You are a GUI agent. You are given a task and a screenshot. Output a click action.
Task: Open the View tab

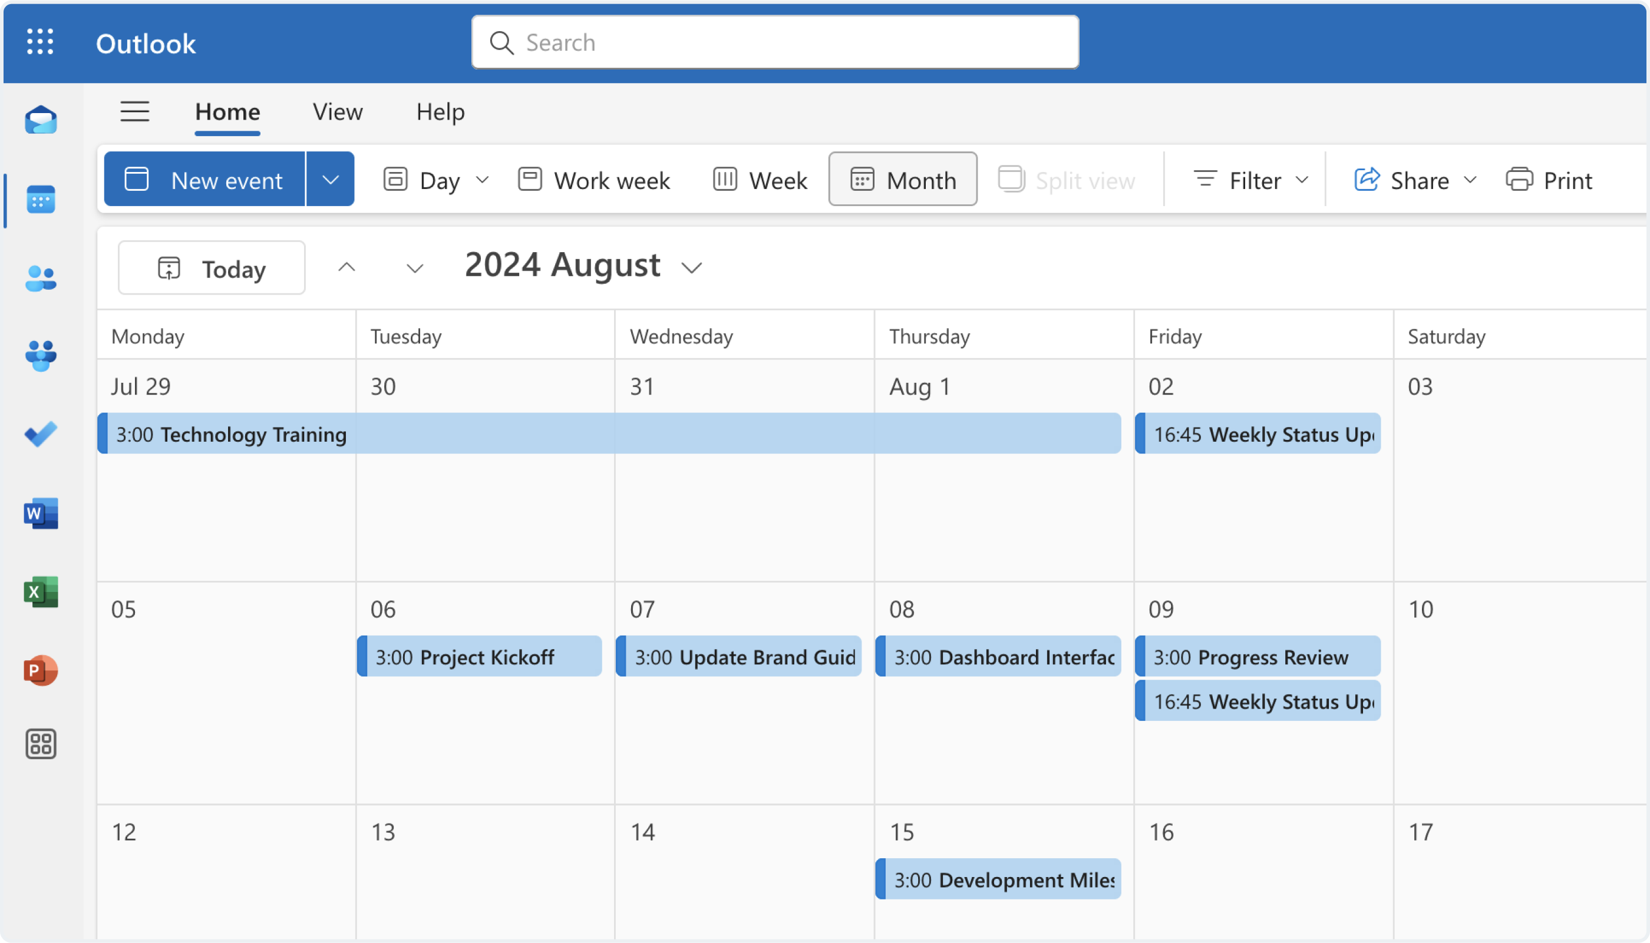coord(338,111)
